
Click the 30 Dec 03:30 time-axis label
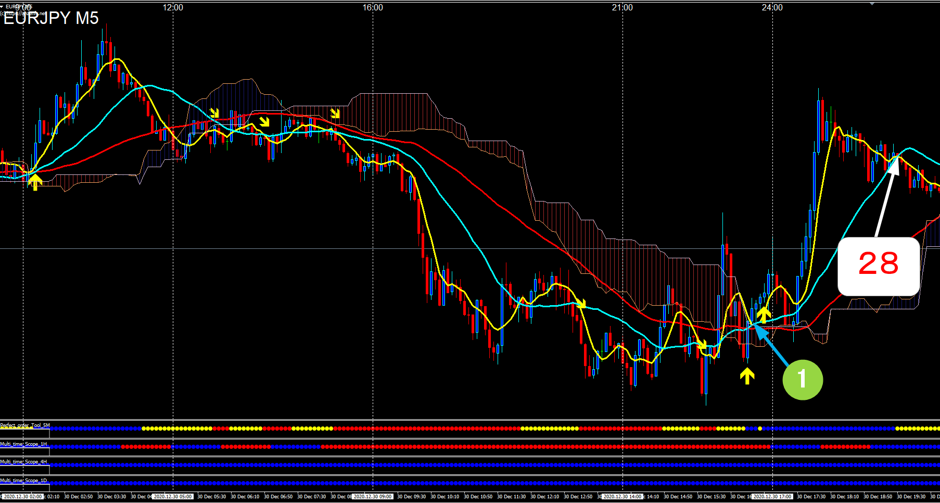coord(111,497)
